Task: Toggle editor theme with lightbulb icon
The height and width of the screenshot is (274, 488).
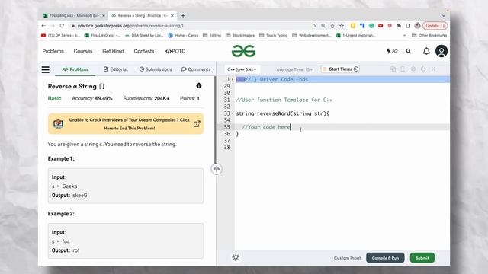Action: coord(236,257)
